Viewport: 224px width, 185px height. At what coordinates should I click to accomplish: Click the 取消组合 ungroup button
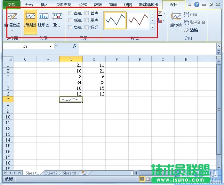(x=195, y=22)
